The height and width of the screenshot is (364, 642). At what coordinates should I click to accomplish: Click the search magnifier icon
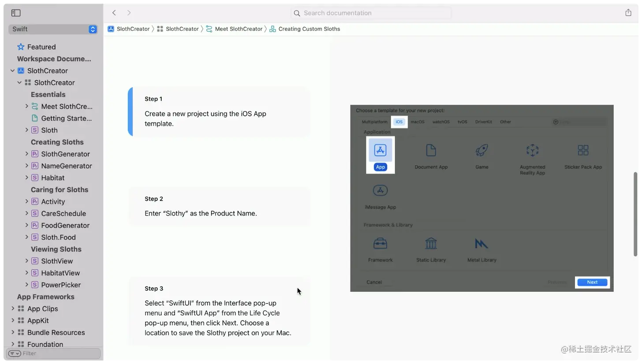pyautogui.click(x=297, y=13)
